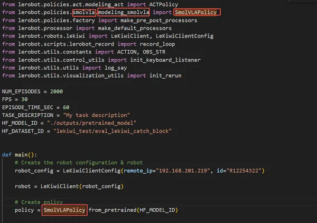Click the "./outputs/pretrained_model" string

tap(91, 123)
